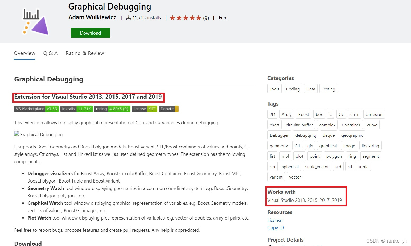The height and width of the screenshot is (246, 411).
Task: Click the set tag
Action: coord(272,167)
